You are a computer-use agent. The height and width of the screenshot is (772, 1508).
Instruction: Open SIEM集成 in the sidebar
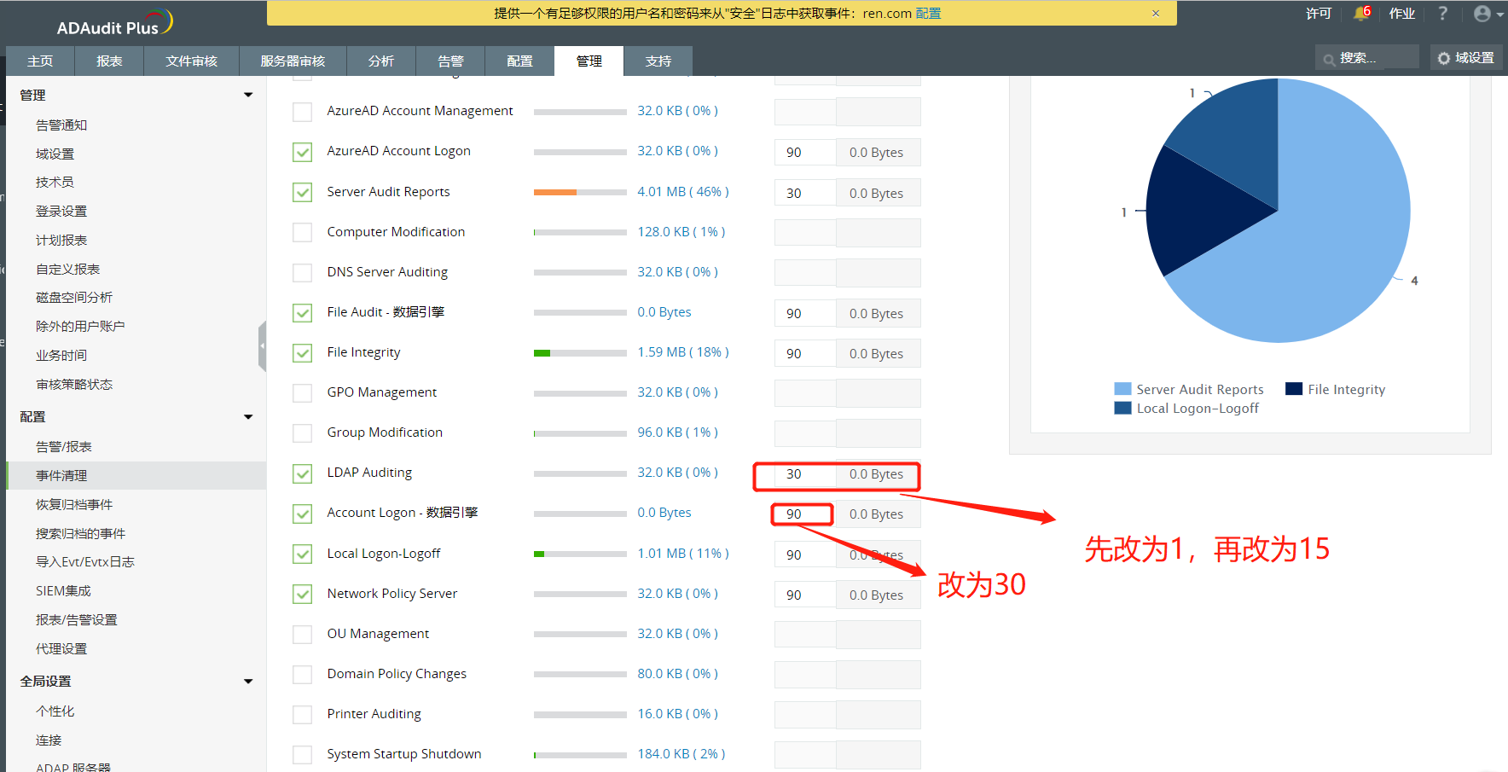coord(63,591)
